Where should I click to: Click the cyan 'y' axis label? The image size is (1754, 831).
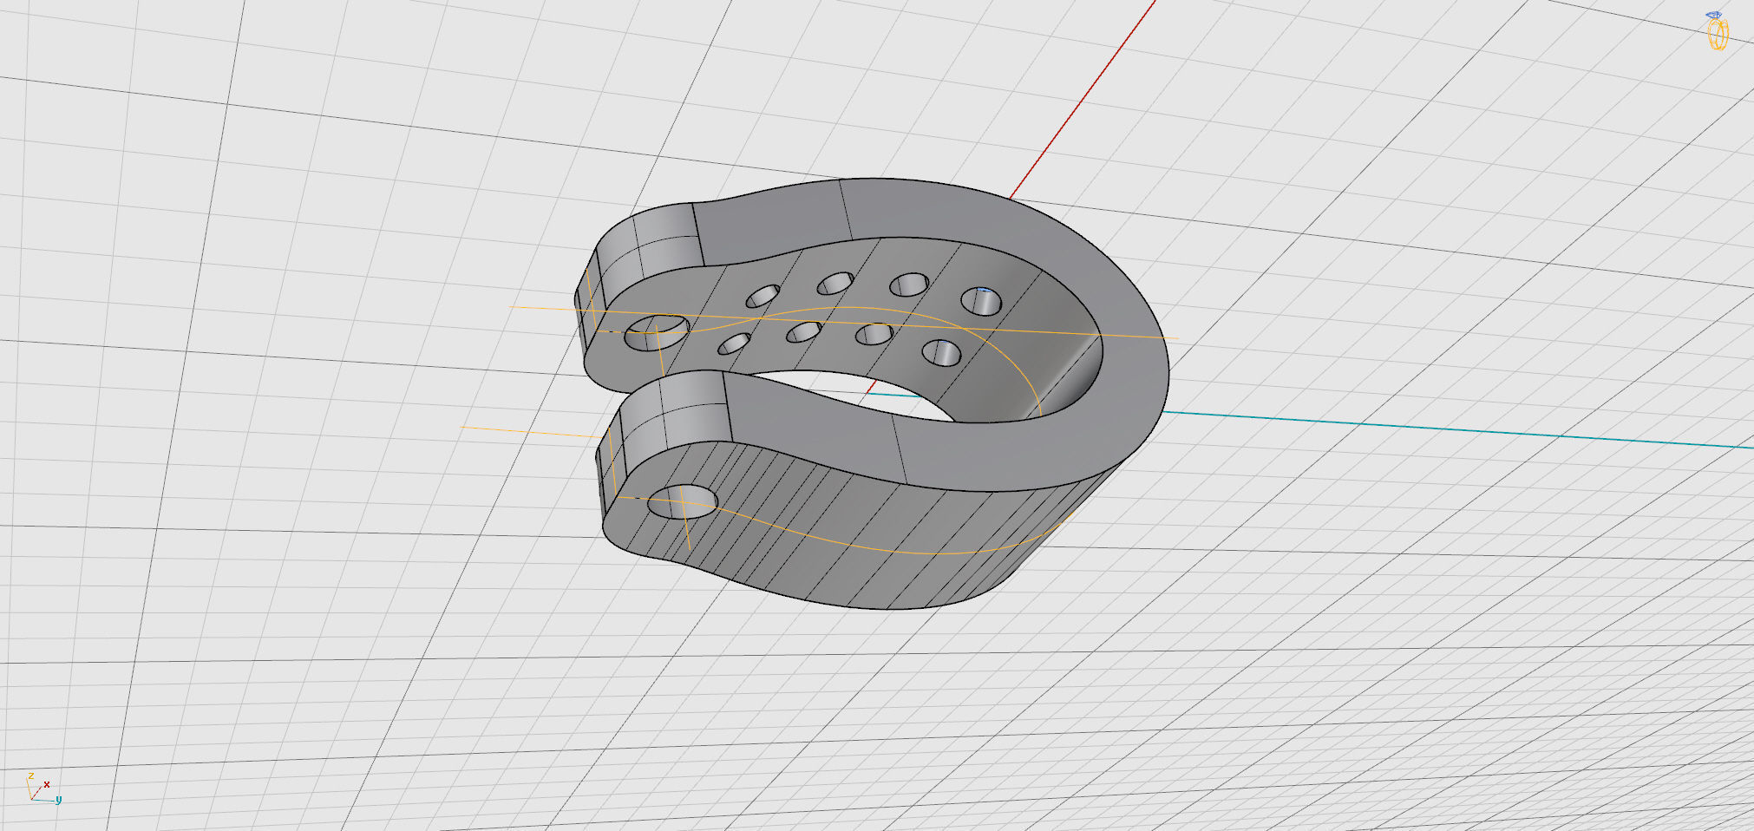pyautogui.click(x=58, y=799)
